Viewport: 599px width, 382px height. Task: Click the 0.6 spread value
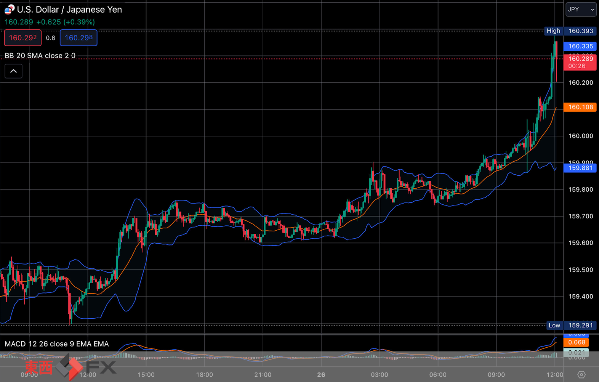50,38
